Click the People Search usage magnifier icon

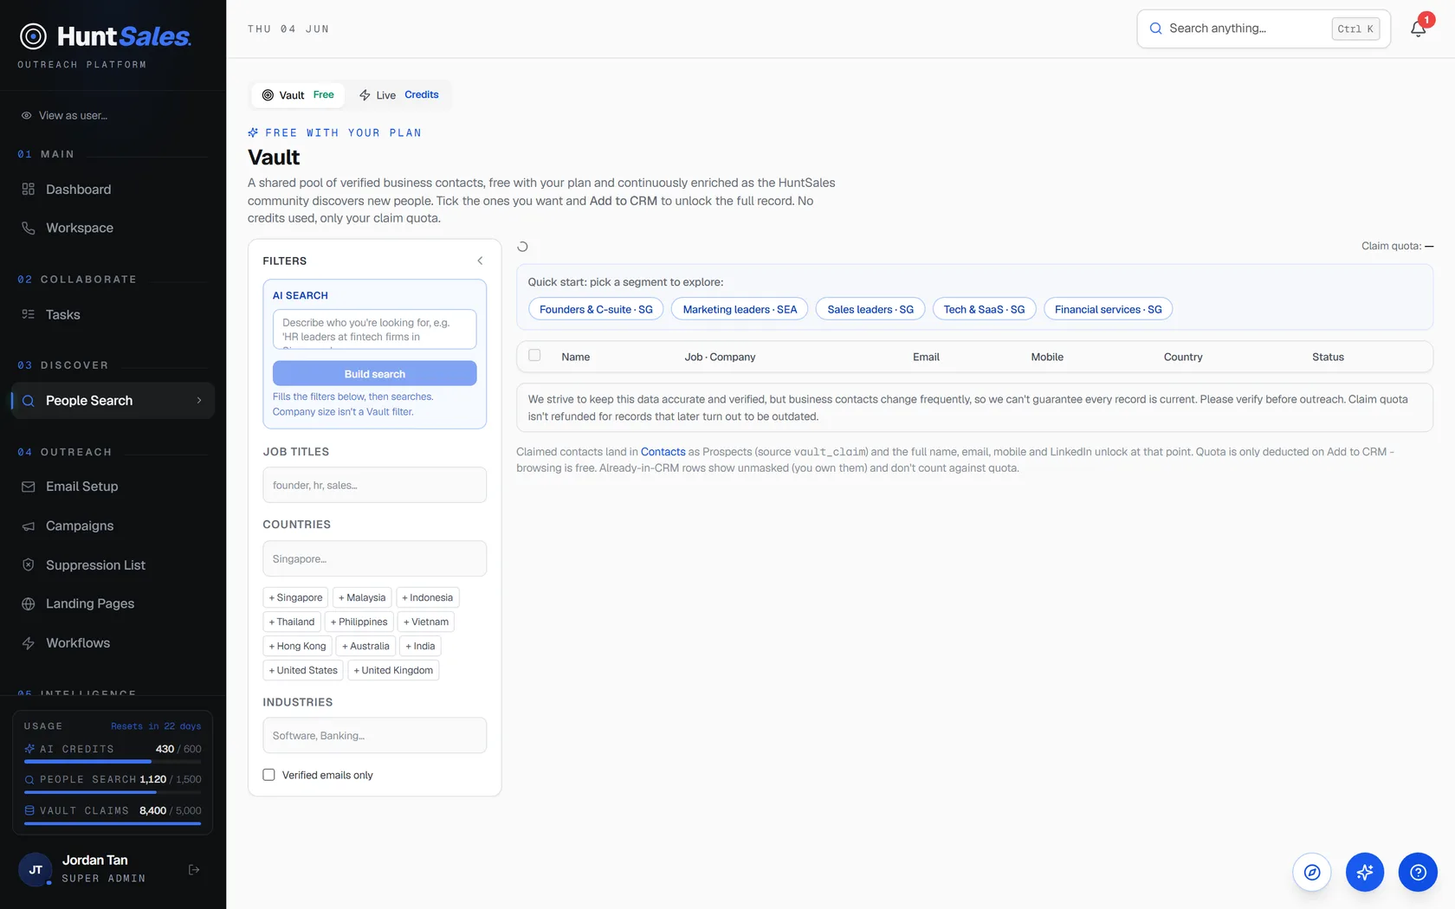click(x=29, y=779)
